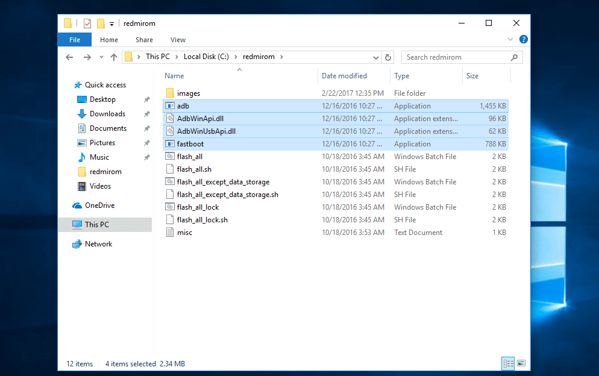Select the AdbWinUsbApi.dll file icon

coord(170,131)
